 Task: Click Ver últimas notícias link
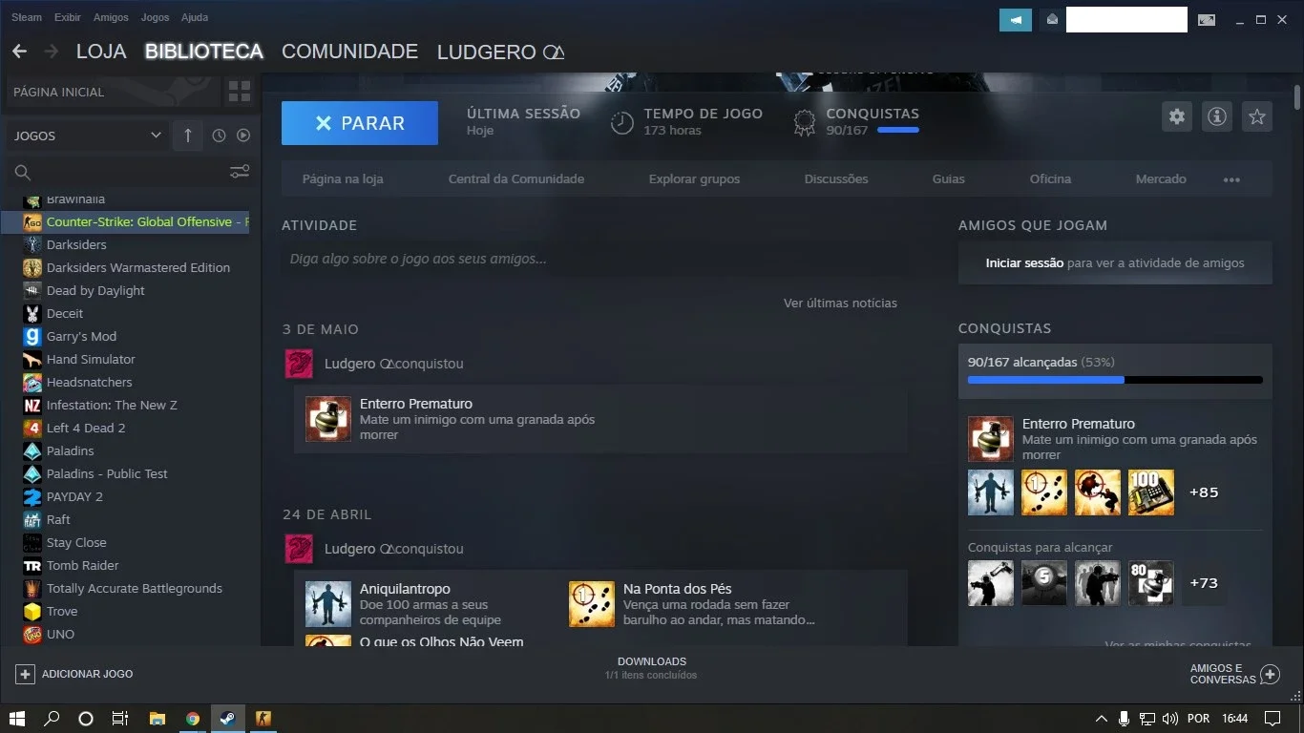pyautogui.click(x=840, y=303)
